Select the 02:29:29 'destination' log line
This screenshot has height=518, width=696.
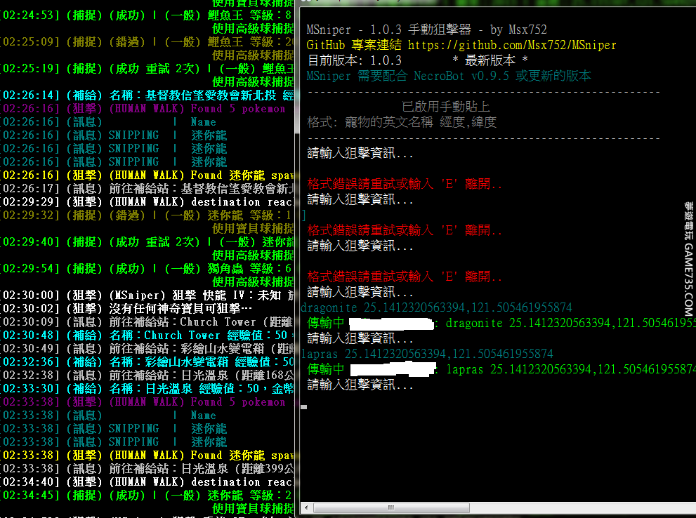coord(147,201)
